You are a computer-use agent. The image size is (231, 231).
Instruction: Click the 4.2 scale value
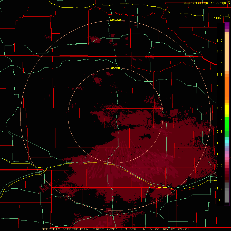coord(219,109)
